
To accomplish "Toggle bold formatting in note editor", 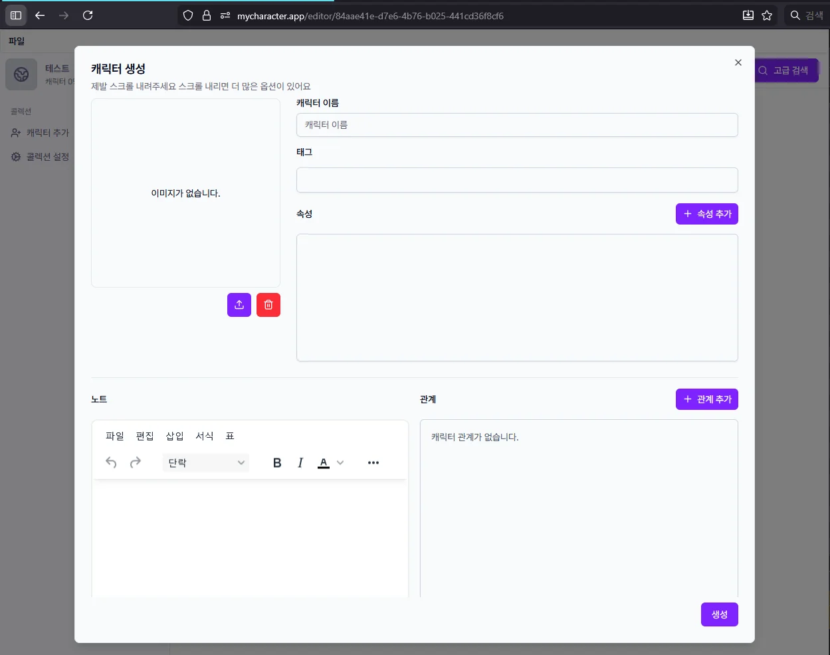I will point(277,463).
